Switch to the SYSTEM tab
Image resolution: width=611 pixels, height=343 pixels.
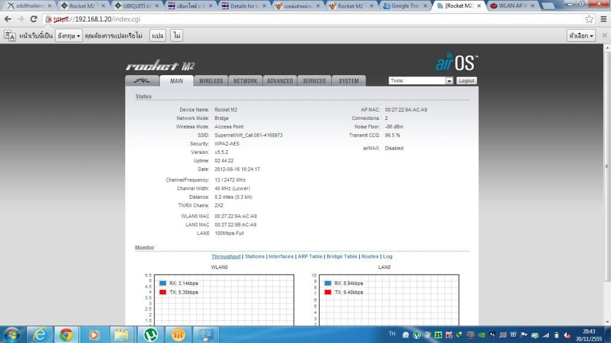[348, 81]
